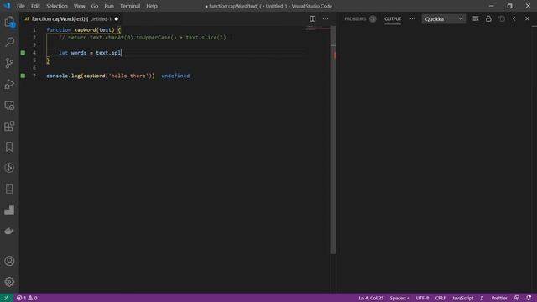
Task: Open the Terminal menu
Action: point(130,6)
